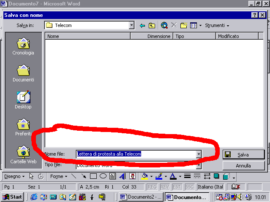Viewport: 270px width, 202px height.
Task: Click the back arrow in the dialog toolbar
Action: tap(142, 26)
